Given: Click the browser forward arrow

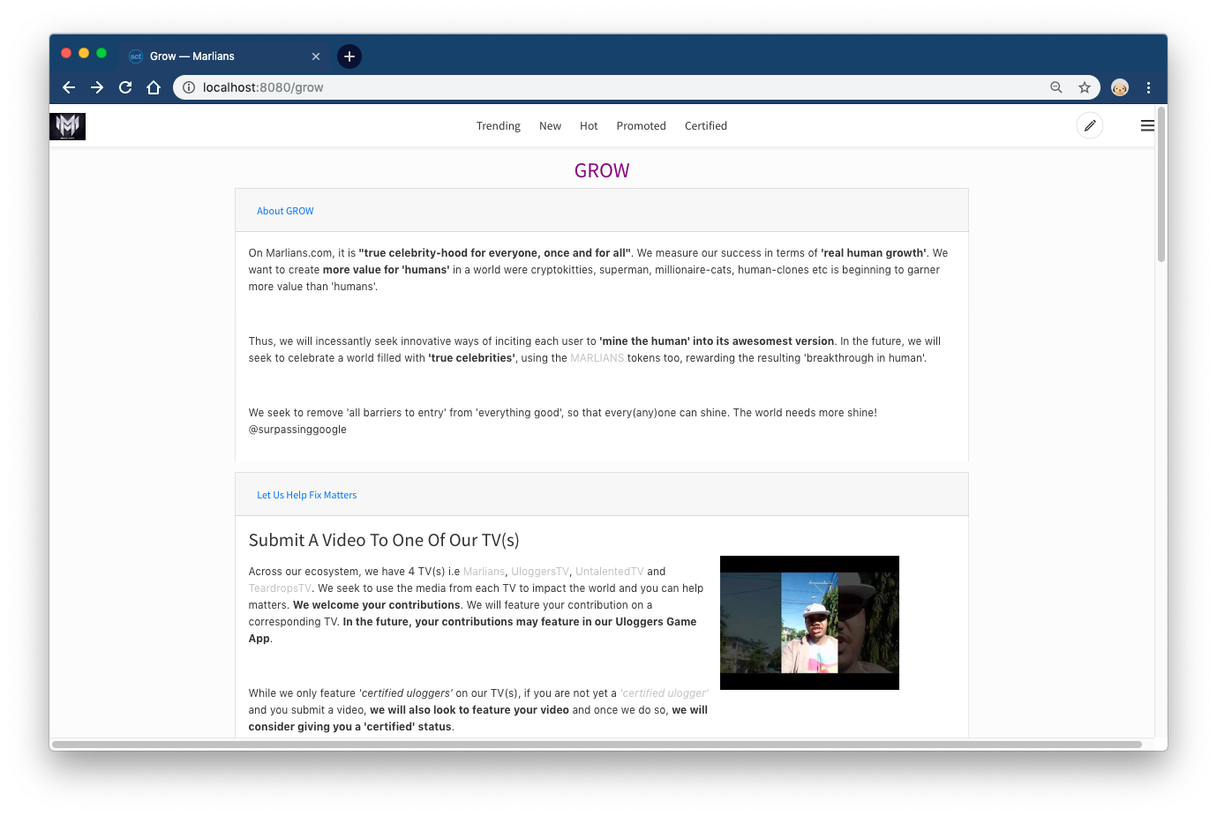Looking at the screenshot, I should [97, 87].
